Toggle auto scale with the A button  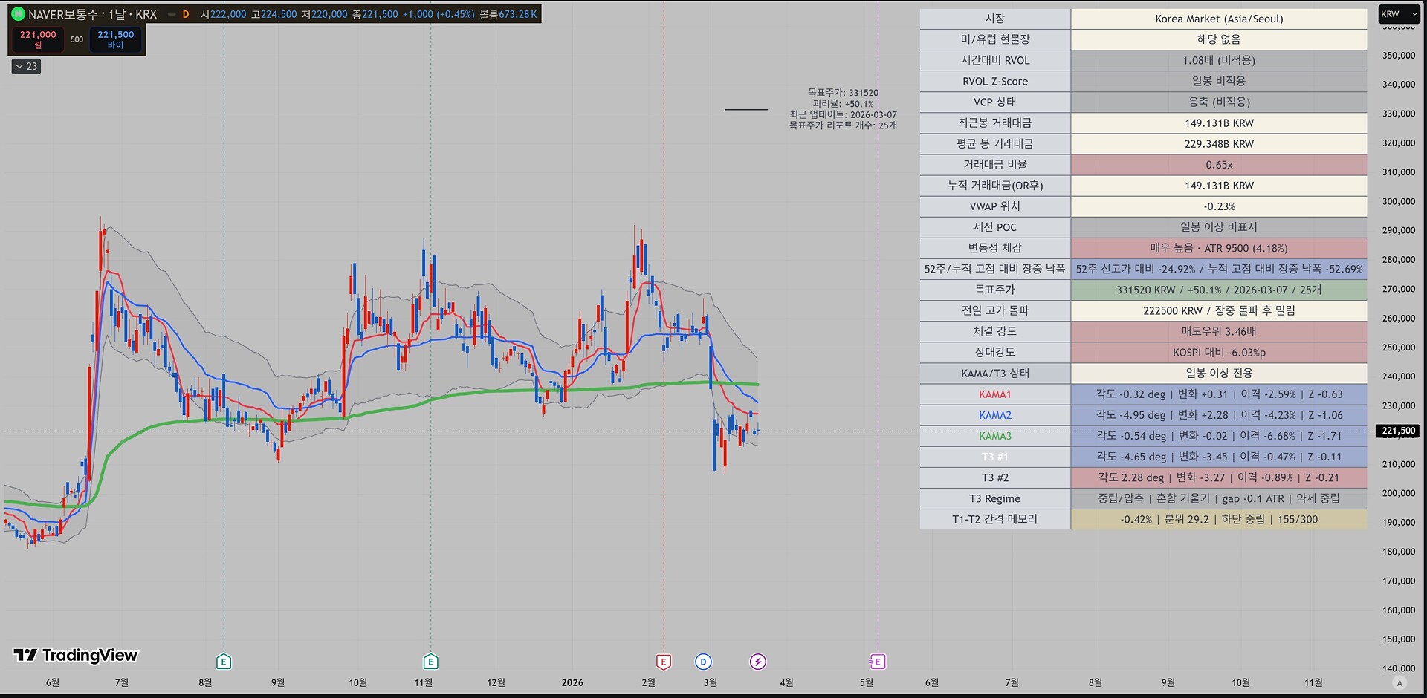click(1400, 683)
